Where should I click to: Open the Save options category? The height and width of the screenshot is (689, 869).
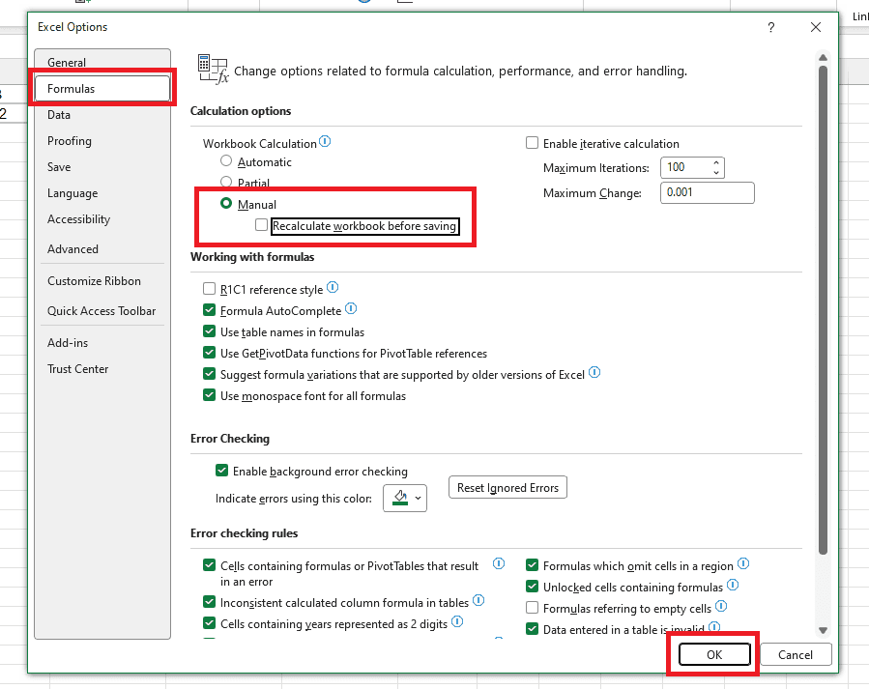click(101, 167)
